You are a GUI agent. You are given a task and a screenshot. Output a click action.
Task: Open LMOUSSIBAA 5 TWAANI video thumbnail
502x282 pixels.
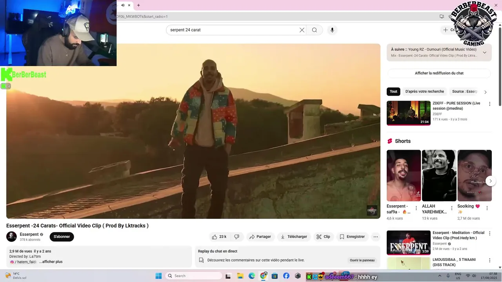(x=409, y=263)
